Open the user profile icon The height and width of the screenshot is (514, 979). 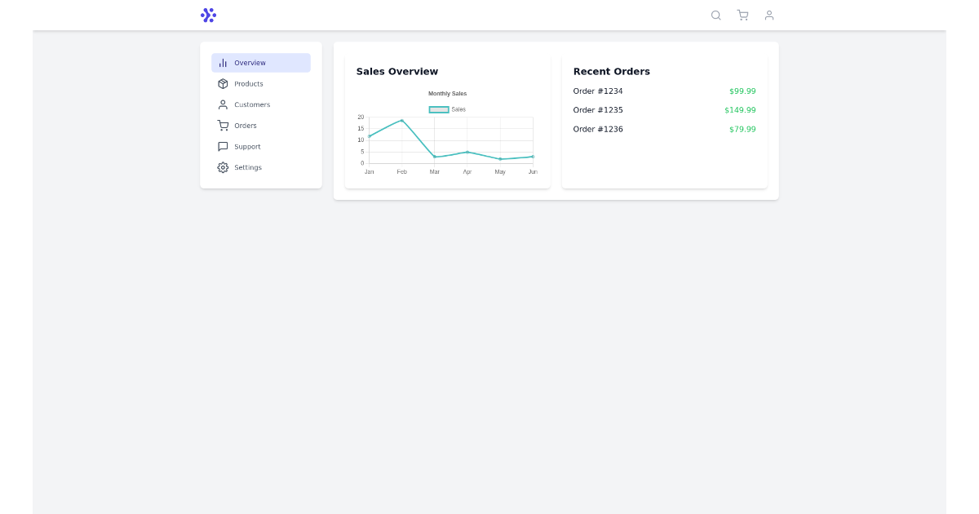tap(769, 15)
